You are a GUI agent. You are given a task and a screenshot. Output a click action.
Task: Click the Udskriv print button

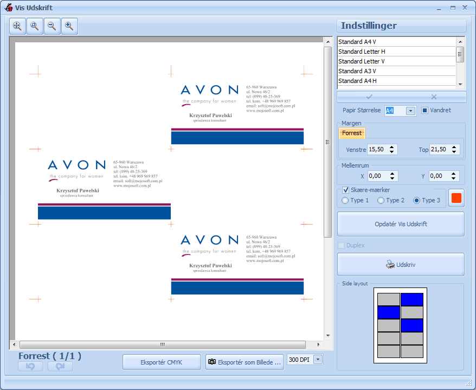[401, 265]
